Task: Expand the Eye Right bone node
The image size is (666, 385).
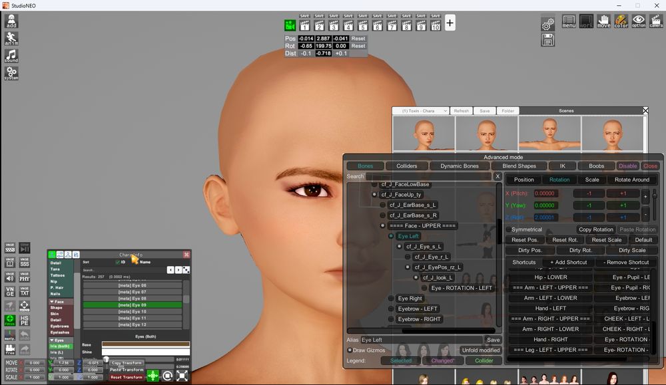Action: 391,298
